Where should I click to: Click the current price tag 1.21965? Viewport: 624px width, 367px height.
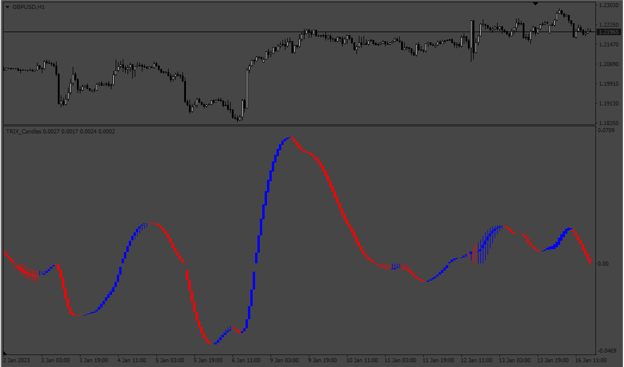click(609, 32)
